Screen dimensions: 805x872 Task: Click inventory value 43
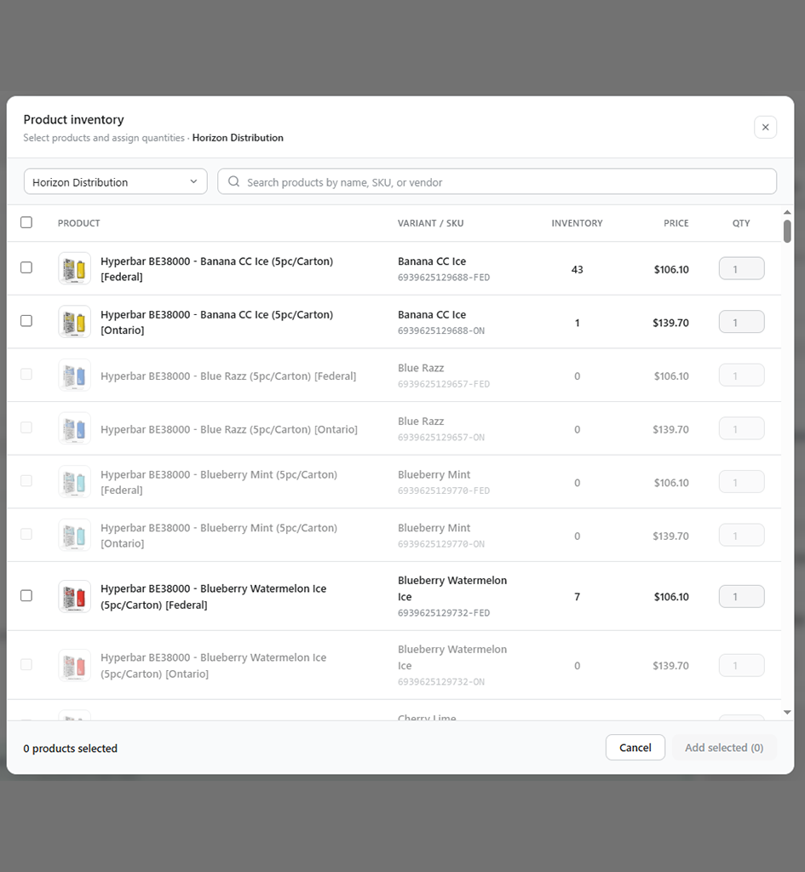(x=577, y=270)
